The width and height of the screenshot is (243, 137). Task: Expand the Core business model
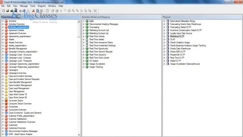click(x=84, y=21)
